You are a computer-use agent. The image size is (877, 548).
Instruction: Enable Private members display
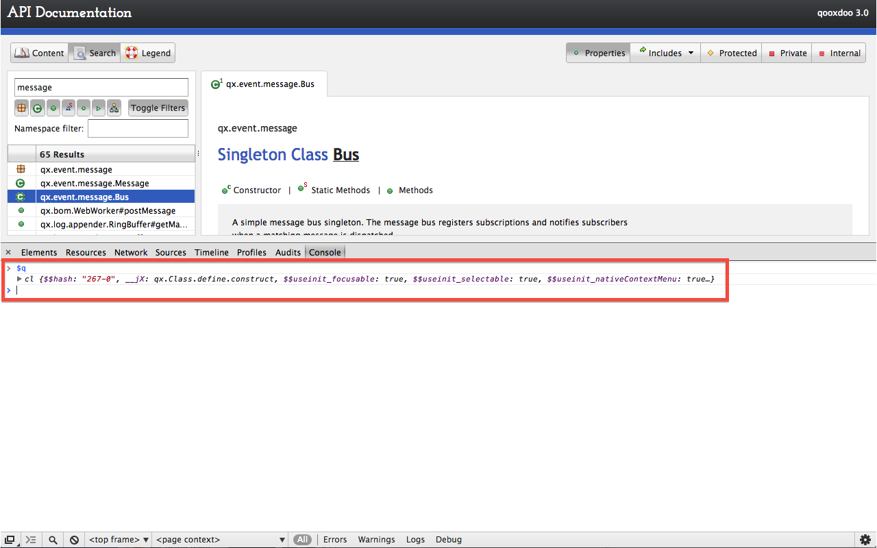[787, 53]
